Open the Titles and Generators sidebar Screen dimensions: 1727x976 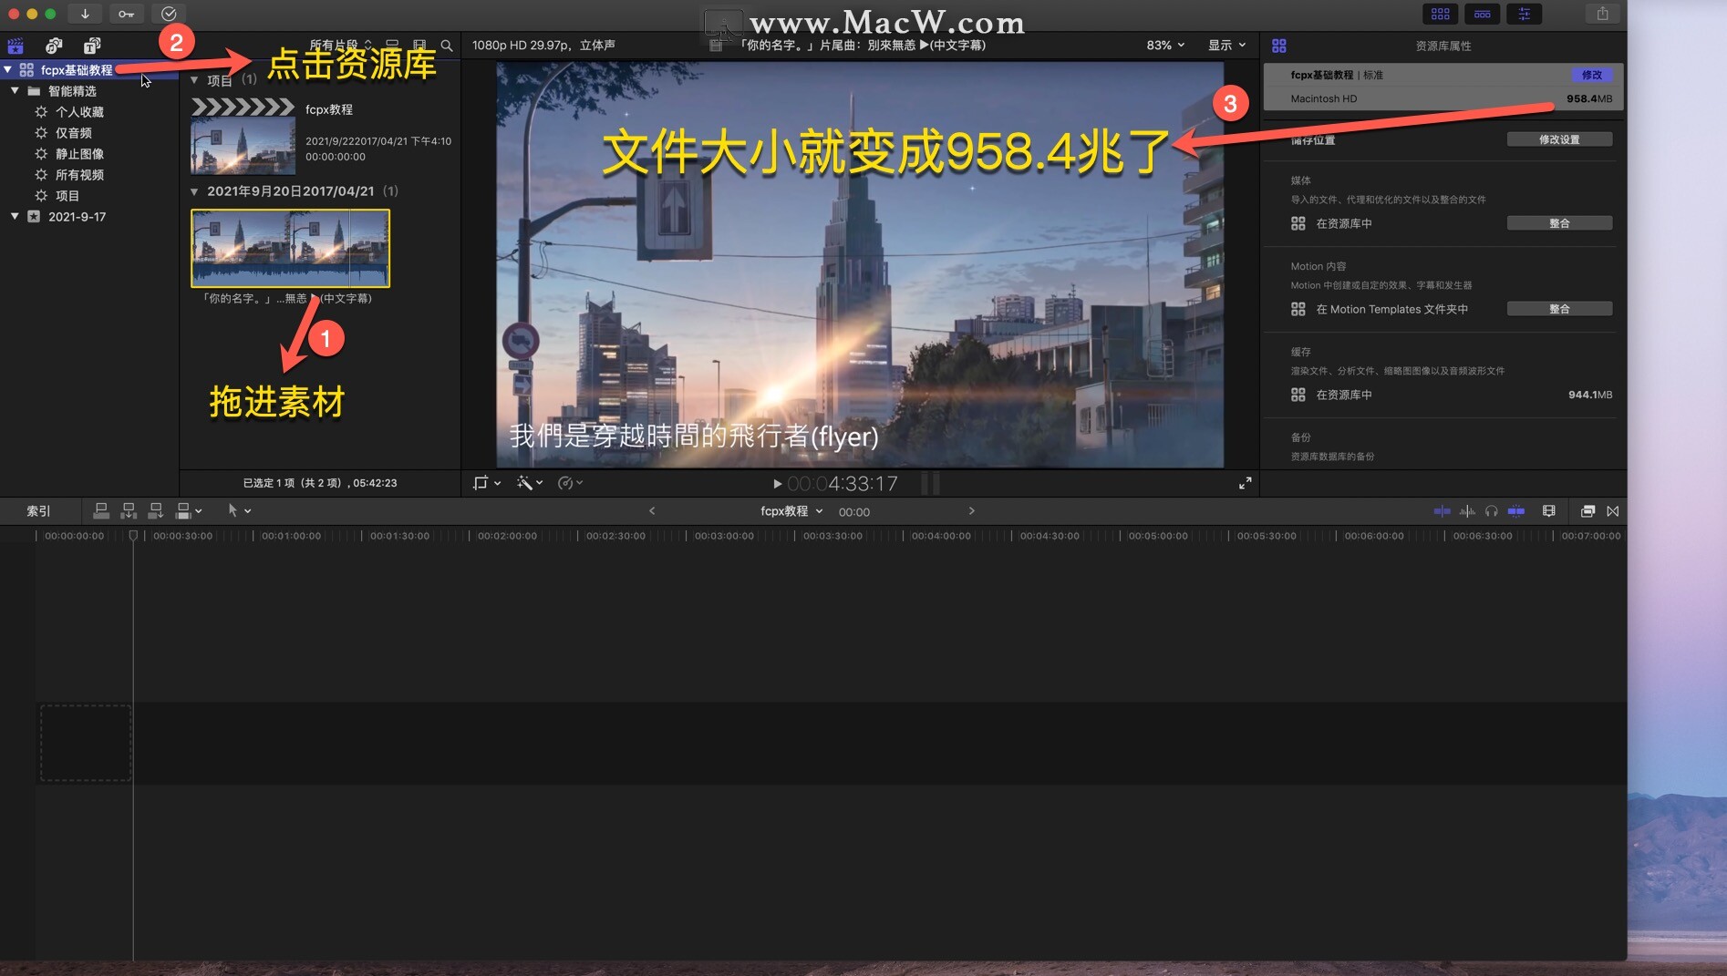tap(92, 46)
